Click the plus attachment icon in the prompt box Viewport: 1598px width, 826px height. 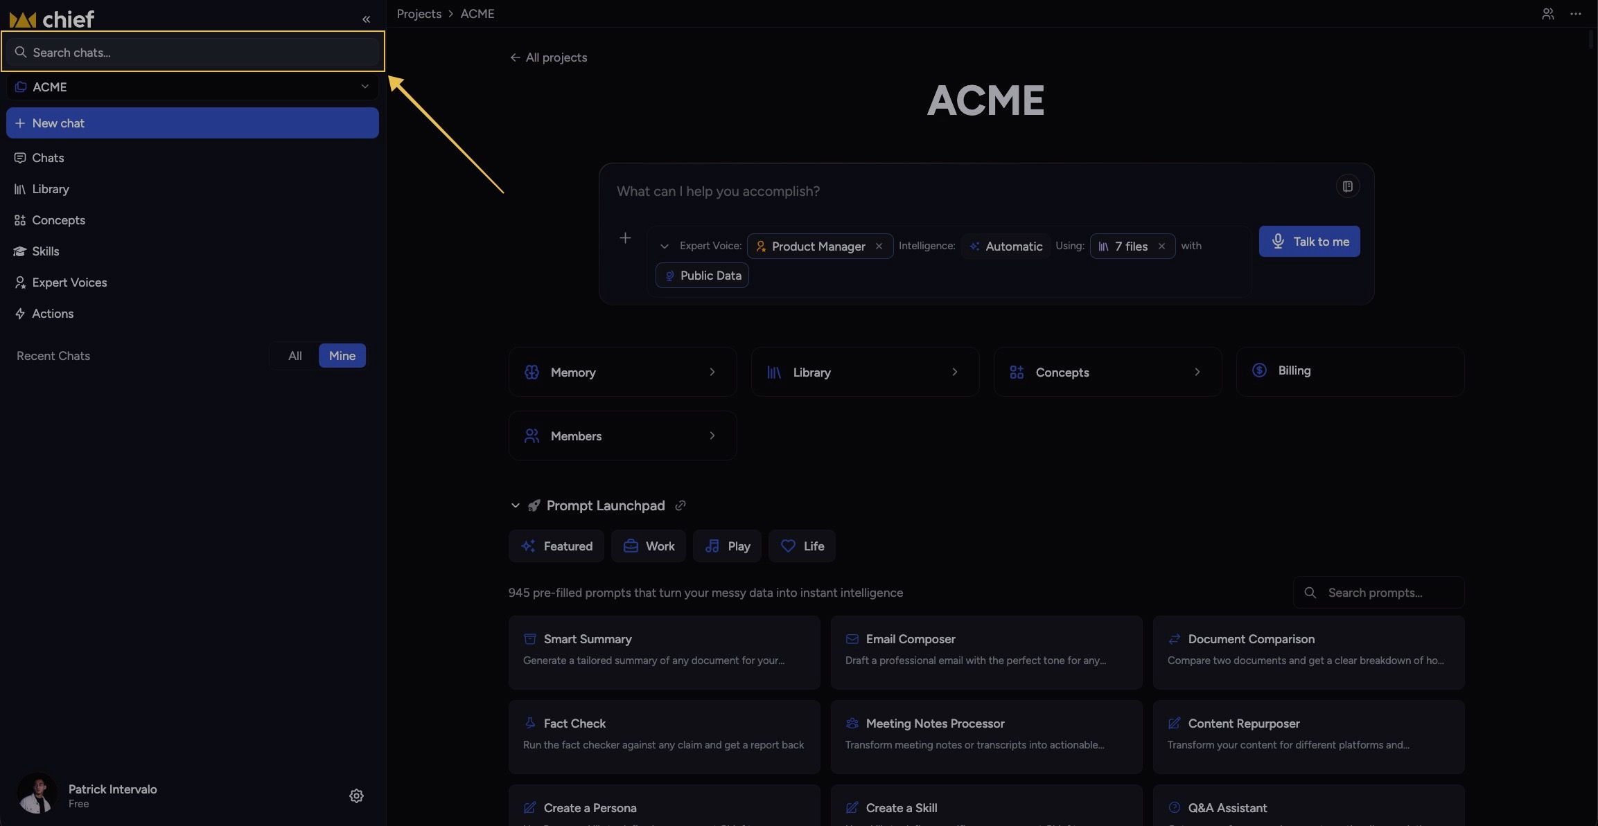pos(625,238)
